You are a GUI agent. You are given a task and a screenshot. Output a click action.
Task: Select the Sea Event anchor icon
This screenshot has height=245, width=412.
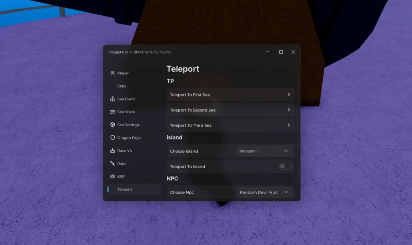tap(113, 99)
